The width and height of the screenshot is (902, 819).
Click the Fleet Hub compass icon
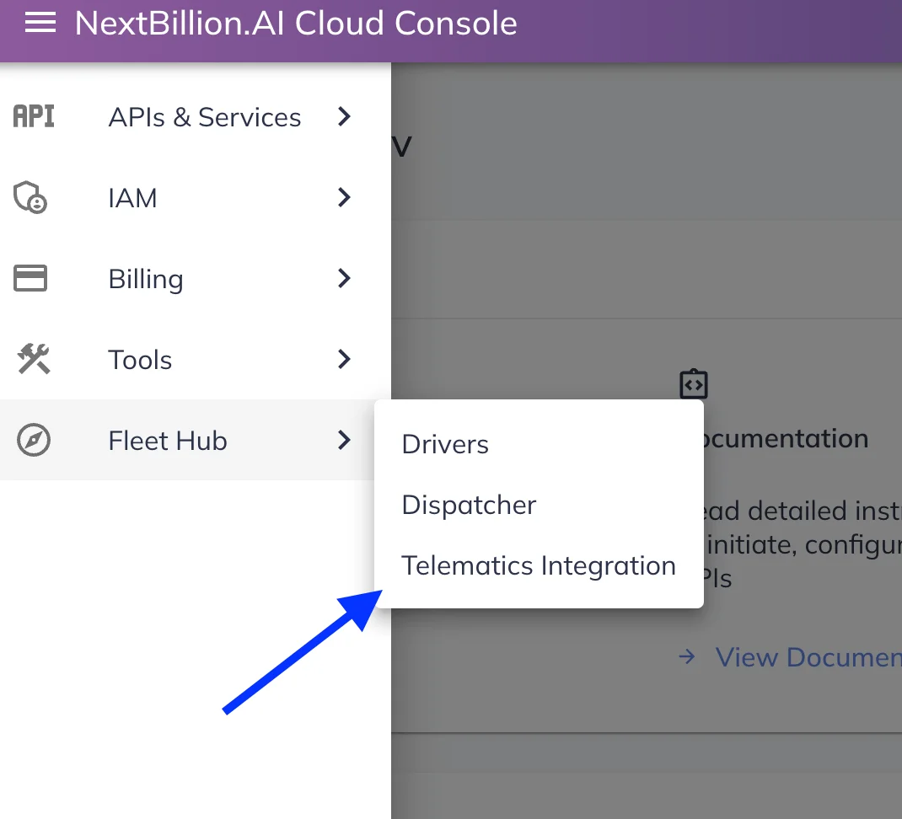(x=34, y=440)
